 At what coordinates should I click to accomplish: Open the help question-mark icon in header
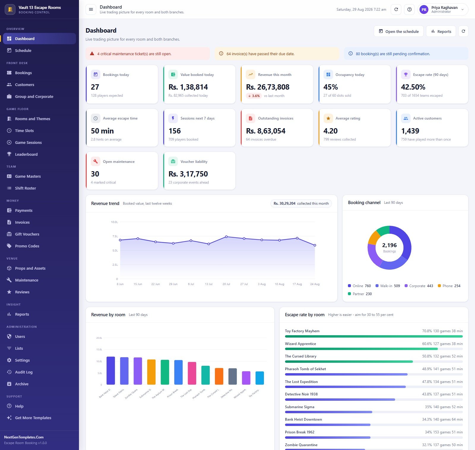pos(409,9)
